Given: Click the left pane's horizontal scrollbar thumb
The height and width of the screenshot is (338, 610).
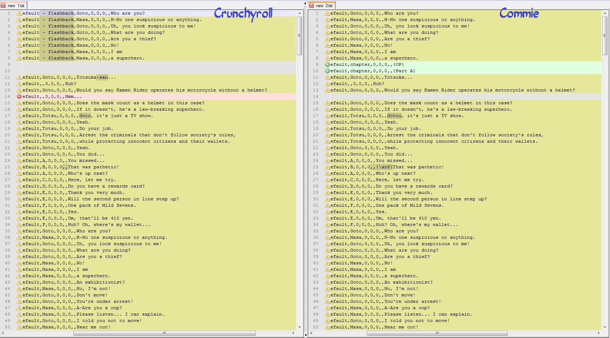Looking at the screenshot, I should [x=164, y=333].
